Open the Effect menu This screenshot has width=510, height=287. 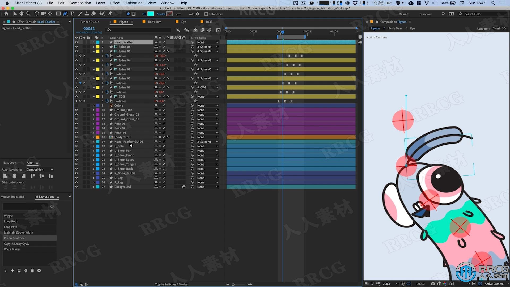click(x=115, y=3)
